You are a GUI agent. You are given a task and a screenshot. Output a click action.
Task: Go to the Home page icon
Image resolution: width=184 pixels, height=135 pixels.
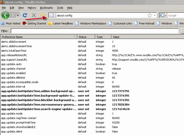pyautogui.click(x=43, y=15)
